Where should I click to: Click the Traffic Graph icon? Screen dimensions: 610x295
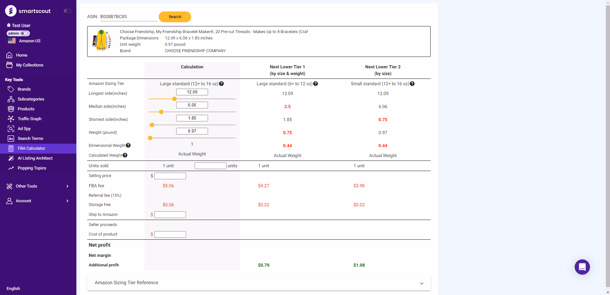point(11,119)
